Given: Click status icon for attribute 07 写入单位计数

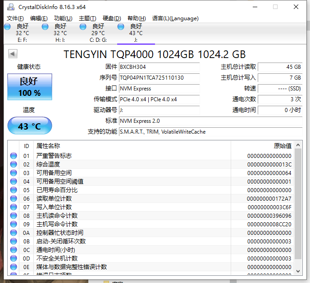Looking at the screenshot, I should (x=14, y=207).
